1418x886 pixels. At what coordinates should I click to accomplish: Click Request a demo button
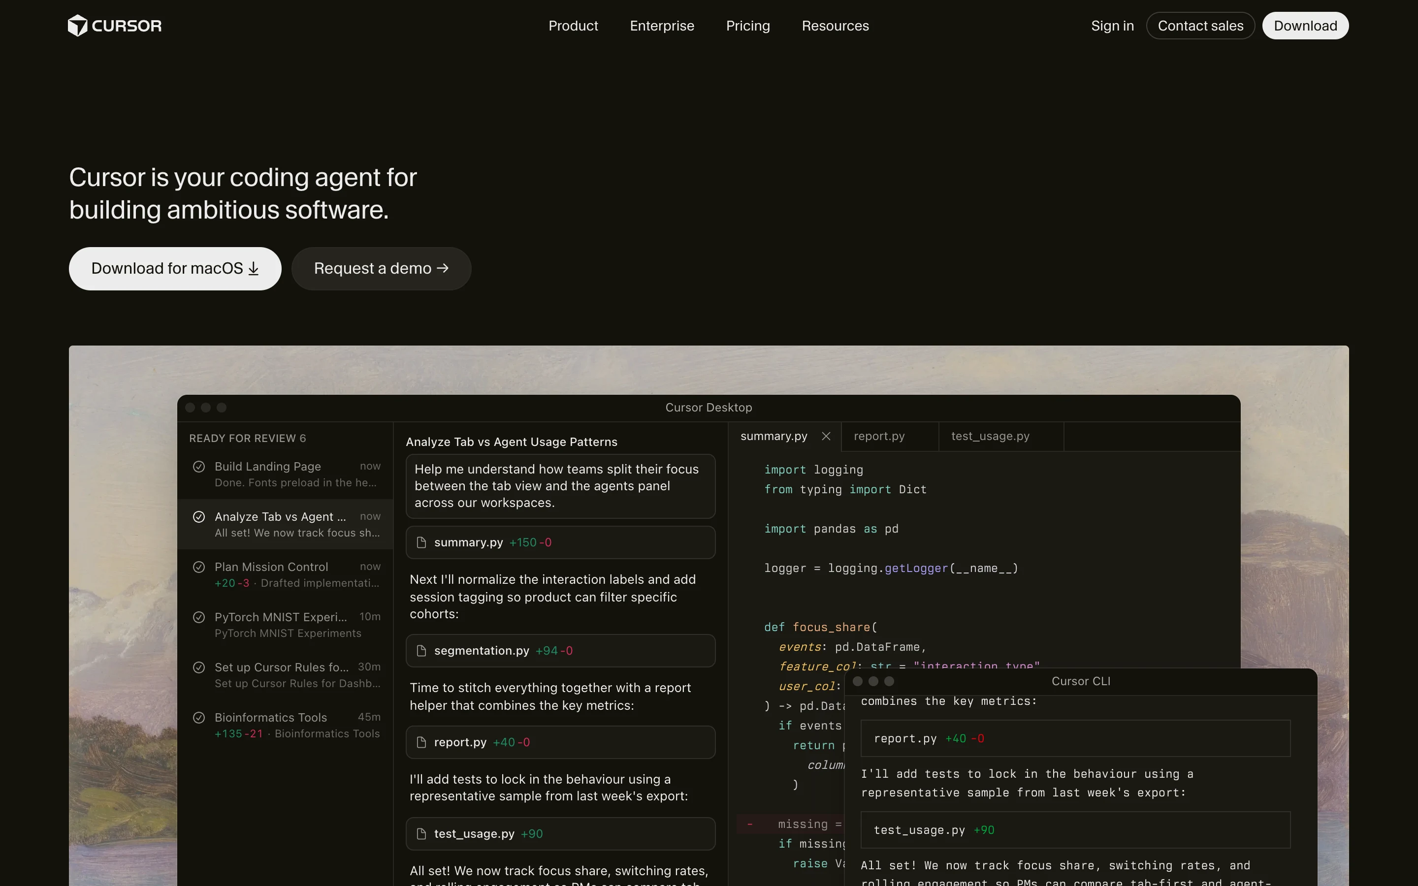(x=382, y=268)
